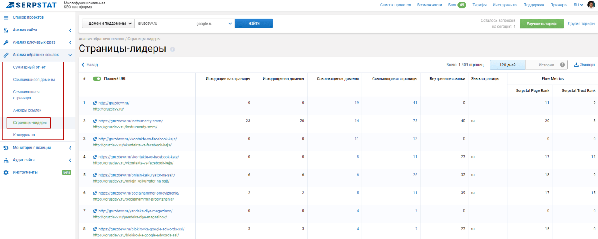Open Конкуренты in the sidebar
Image resolution: width=598 pixels, height=239 pixels.
(24, 135)
